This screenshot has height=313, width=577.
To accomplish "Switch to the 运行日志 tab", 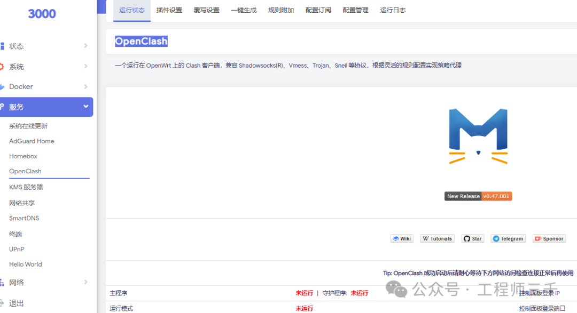I will (x=393, y=10).
